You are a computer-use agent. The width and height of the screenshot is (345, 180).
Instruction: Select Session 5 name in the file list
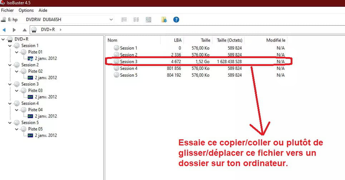click(x=128, y=75)
